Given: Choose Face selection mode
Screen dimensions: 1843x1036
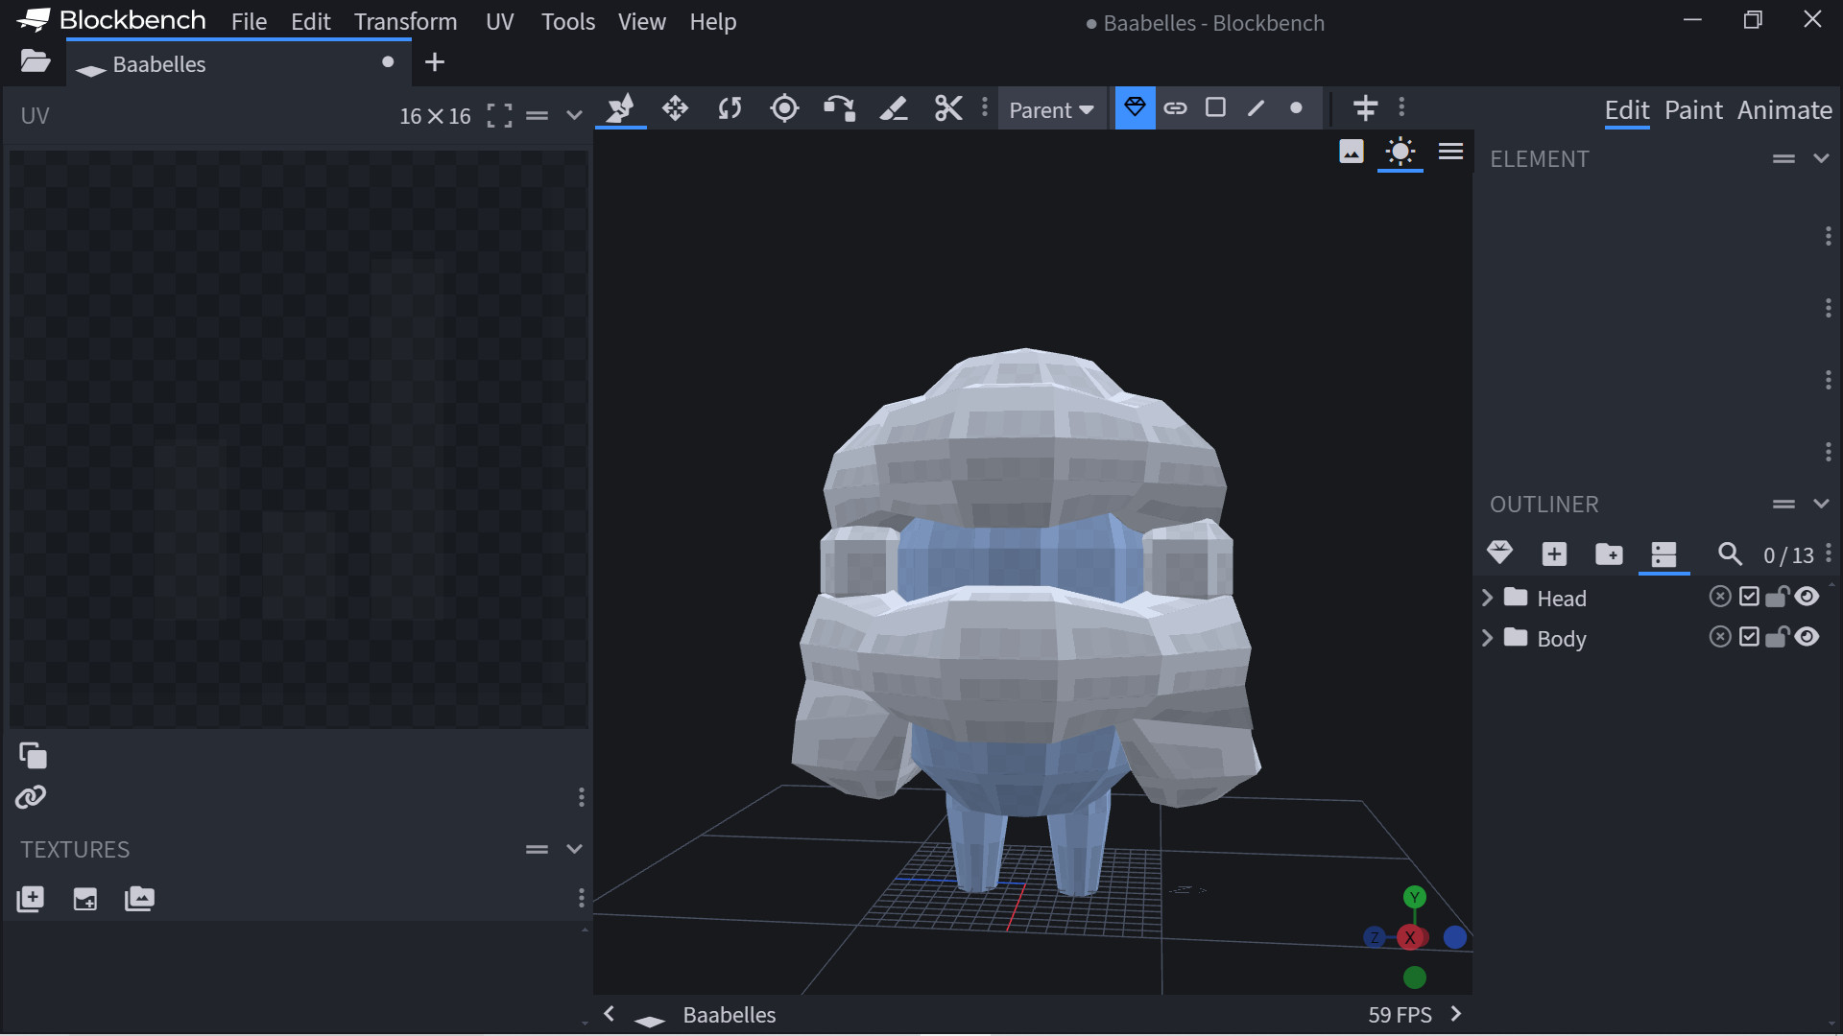Looking at the screenshot, I should pos(1215,107).
